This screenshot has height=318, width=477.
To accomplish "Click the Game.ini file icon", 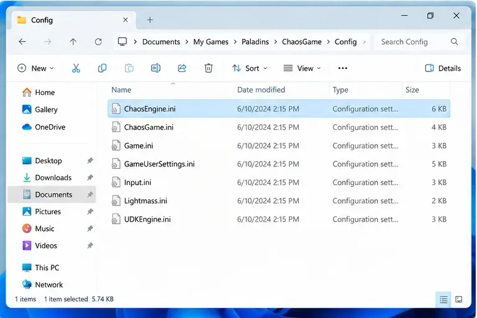I will (116, 145).
